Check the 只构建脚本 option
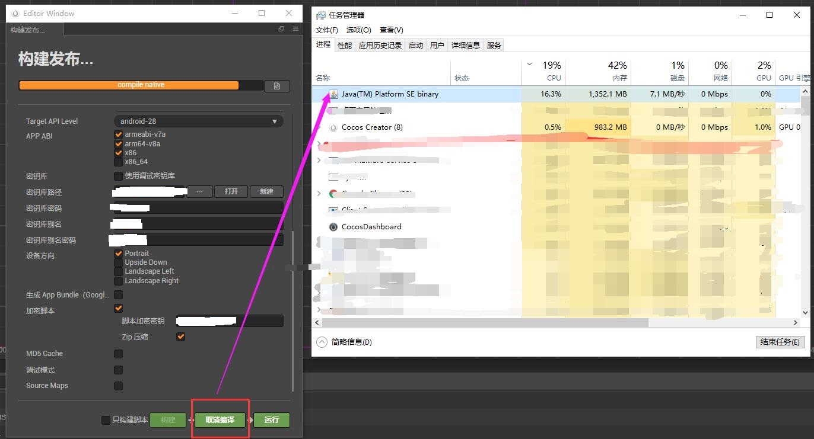This screenshot has height=439, width=814. pyautogui.click(x=106, y=420)
